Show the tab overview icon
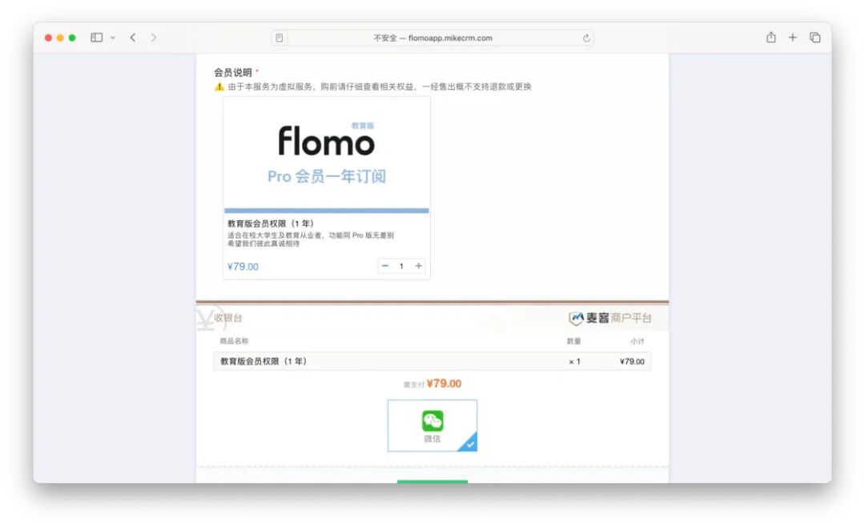The width and height of the screenshot is (865, 527). [815, 37]
